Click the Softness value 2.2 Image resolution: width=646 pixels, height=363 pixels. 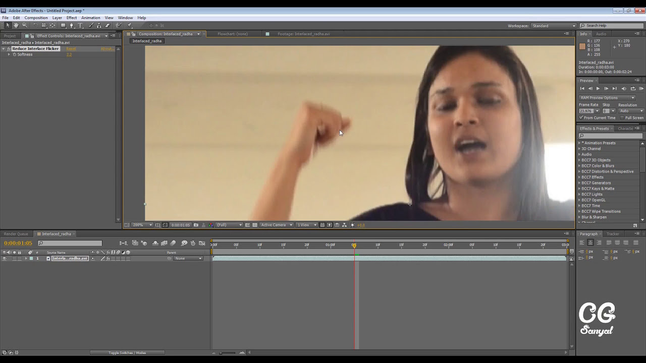pos(69,54)
